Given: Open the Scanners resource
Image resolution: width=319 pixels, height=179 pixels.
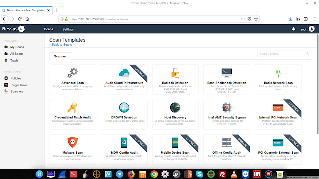Looking at the screenshot, I should [17, 91].
